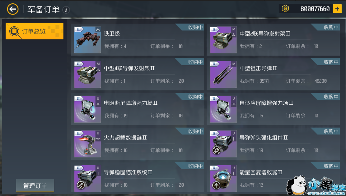Open the 火力超载数据链Ⅱ order entry
The image size is (346, 196).
coord(138,144)
